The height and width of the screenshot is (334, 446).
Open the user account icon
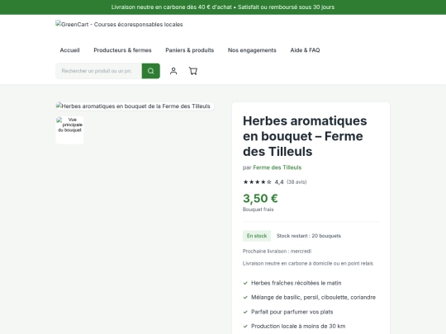point(173,71)
